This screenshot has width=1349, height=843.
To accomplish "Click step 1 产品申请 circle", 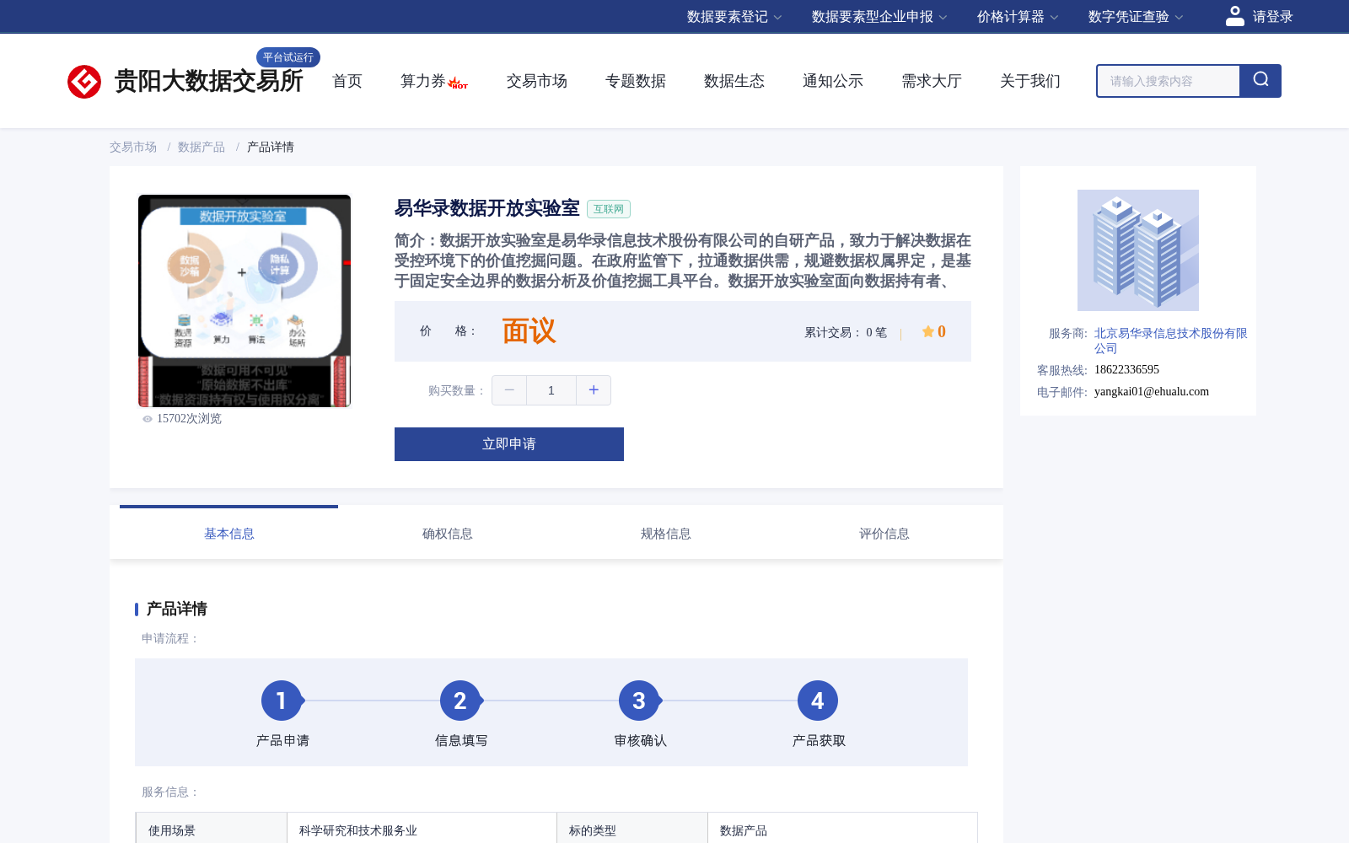I will click(282, 701).
